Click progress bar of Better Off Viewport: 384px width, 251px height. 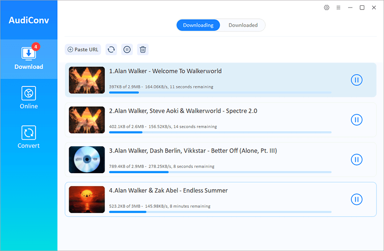220,172
